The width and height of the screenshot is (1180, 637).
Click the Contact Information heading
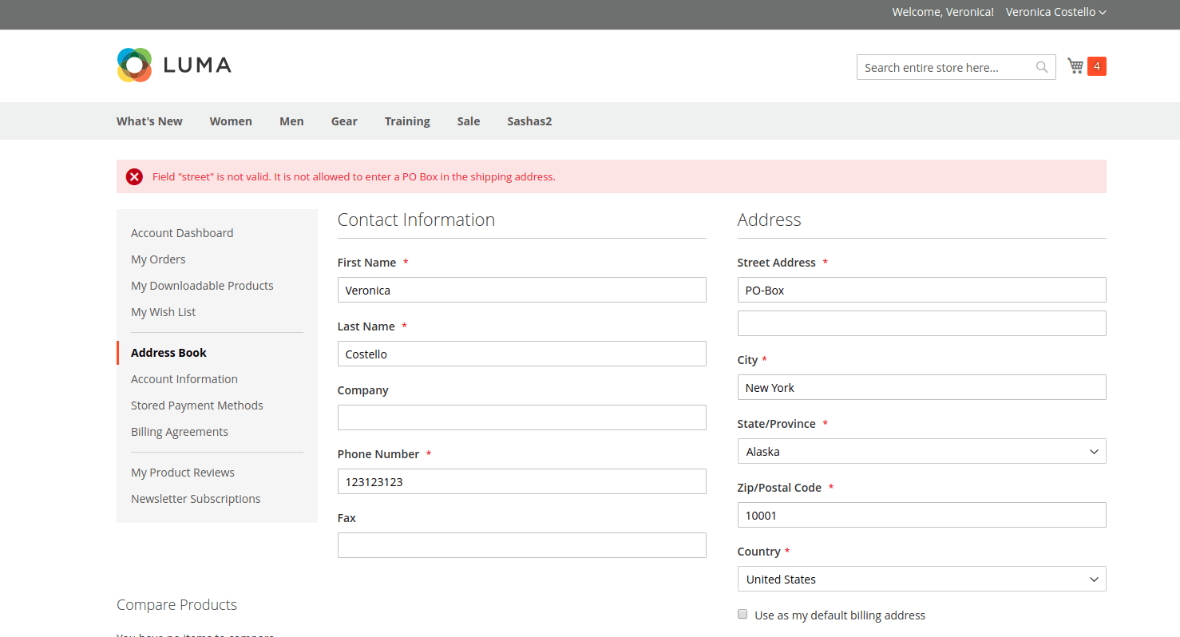tap(416, 220)
